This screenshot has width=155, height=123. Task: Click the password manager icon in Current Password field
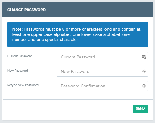pyautogui.click(x=144, y=57)
